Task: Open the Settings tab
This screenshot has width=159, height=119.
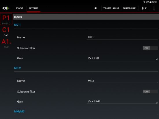Action: pyautogui.click(x=34, y=8)
